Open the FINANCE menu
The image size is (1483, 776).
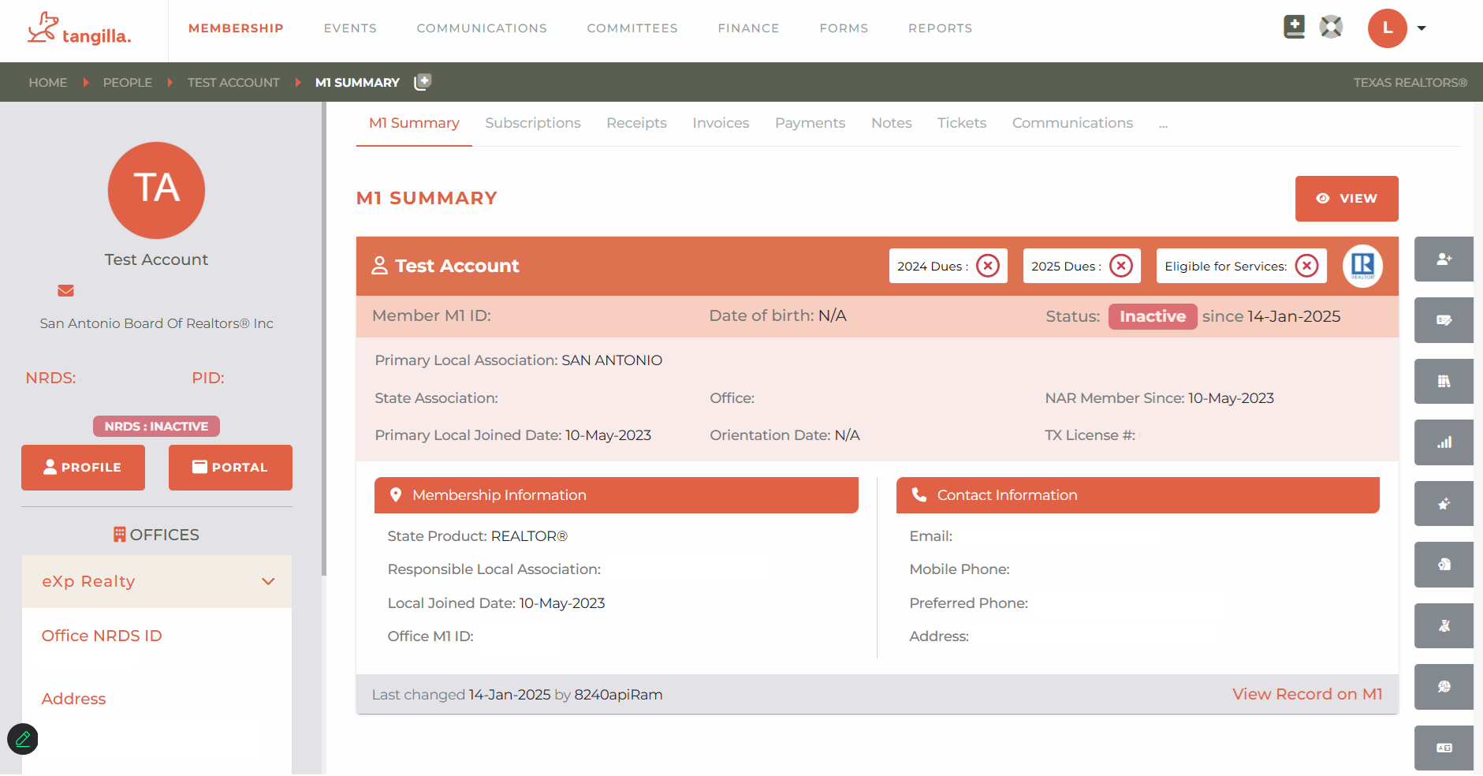click(748, 28)
